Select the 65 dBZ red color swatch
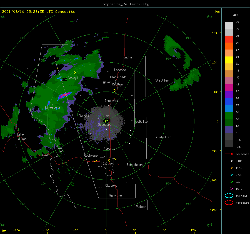Image resolution: width=250 pixels, height=234 pixels. coord(229,39)
